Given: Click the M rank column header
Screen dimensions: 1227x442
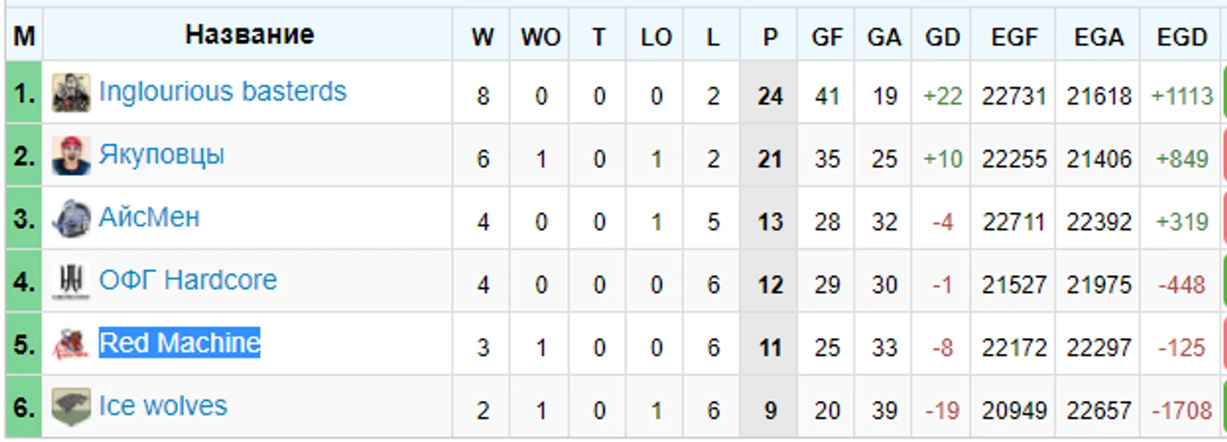Looking at the screenshot, I should point(24,36).
